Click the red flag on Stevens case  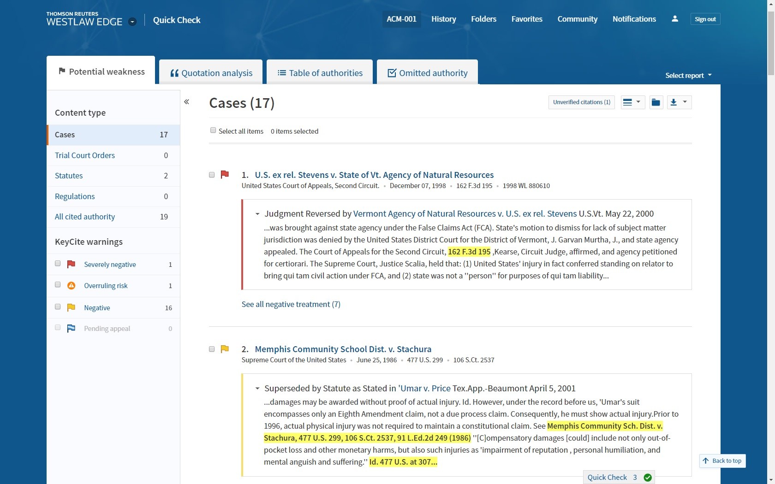225,175
